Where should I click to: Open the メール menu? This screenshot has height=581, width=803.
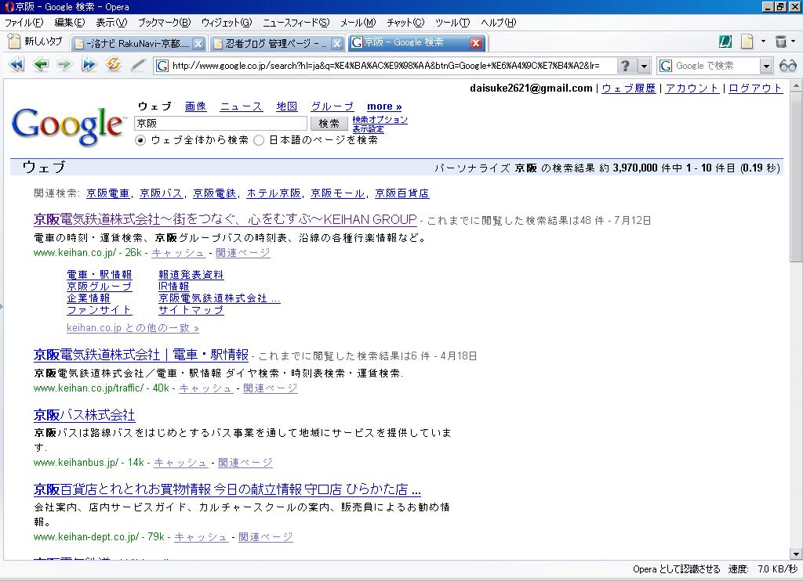358,23
